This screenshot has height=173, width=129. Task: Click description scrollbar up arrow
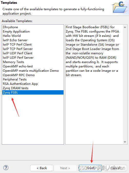click(x=125, y=27)
